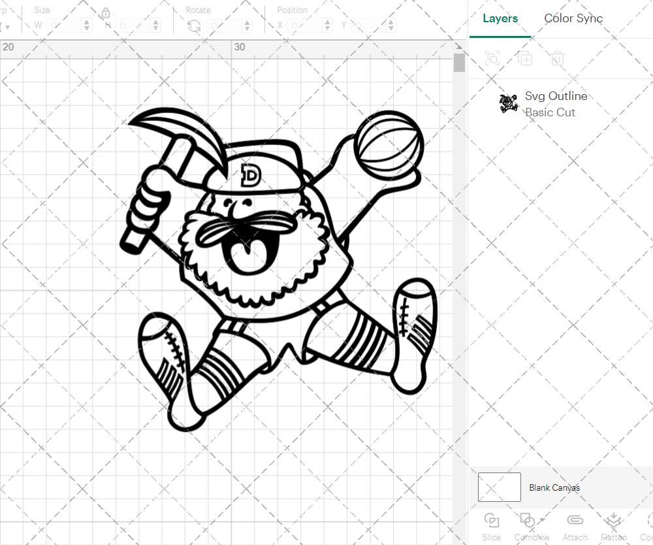Image resolution: width=653 pixels, height=545 pixels.
Task: Switch to the Layers tab
Action: pyautogui.click(x=500, y=18)
